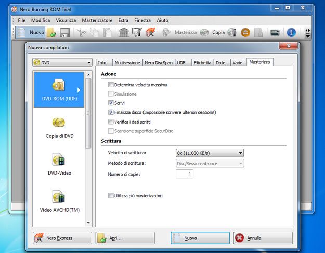Enable Verifica i dati scritti checkbox
325x253 pixels.
(111, 122)
